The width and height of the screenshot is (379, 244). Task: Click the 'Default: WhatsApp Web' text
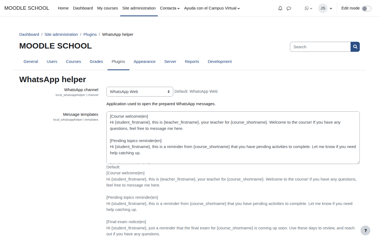click(196, 91)
